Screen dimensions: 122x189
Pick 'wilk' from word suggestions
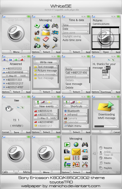(105, 75)
